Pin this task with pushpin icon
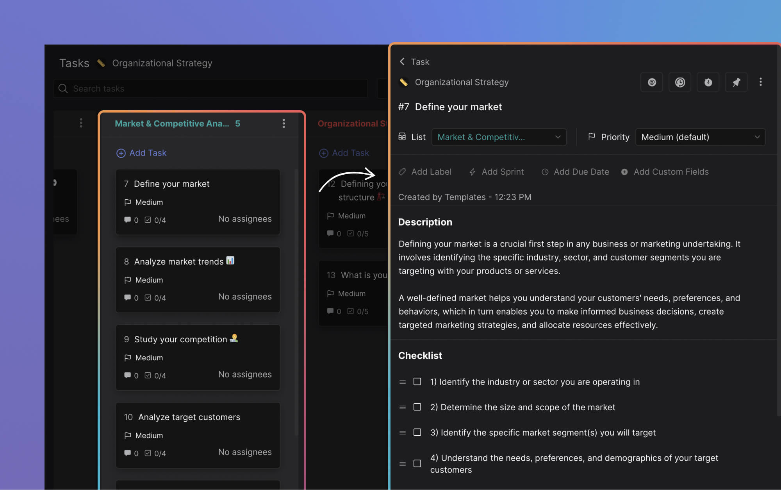The width and height of the screenshot is (781, 490). point(736,82)
